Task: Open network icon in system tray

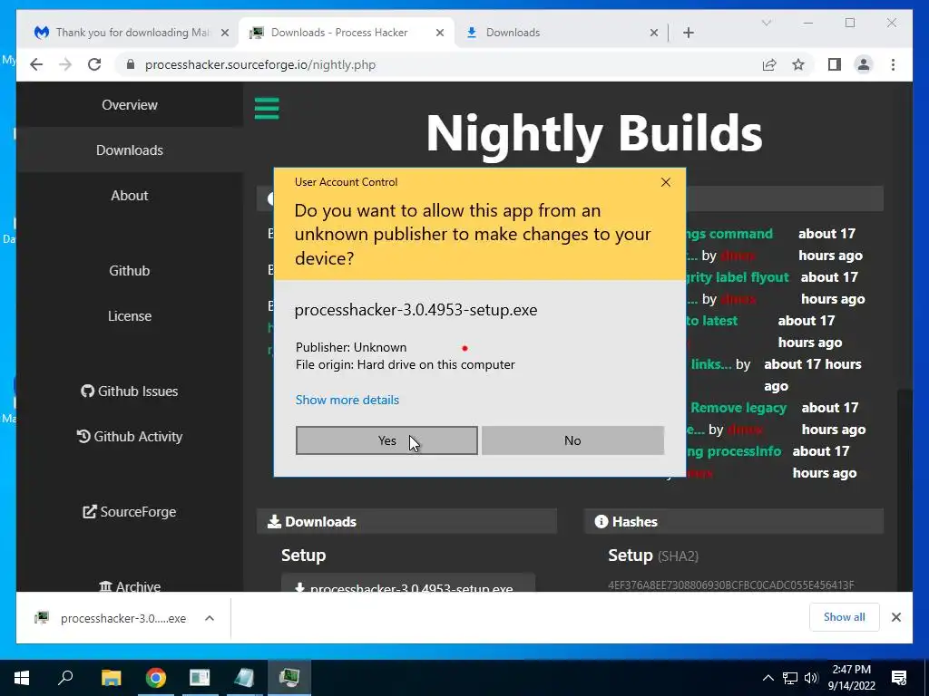Action: [790, 678]
